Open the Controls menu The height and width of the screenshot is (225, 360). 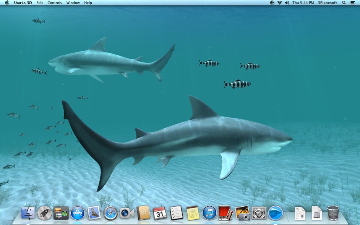55,3
